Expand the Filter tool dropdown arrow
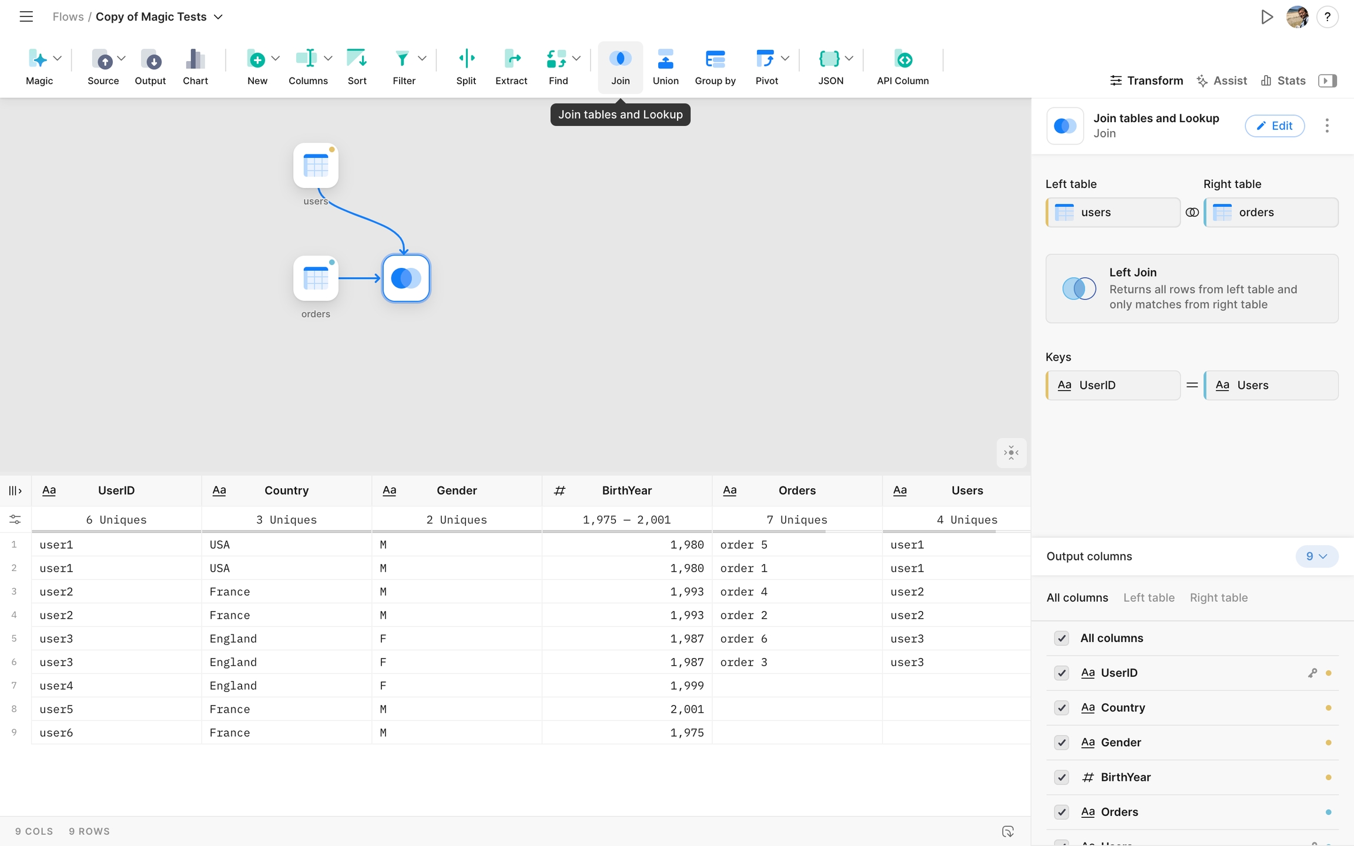 pos(422,58)
